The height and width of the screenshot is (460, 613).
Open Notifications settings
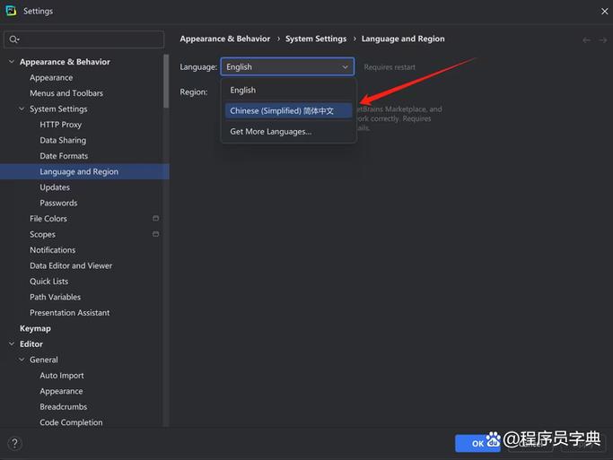[x=53, y=250]
